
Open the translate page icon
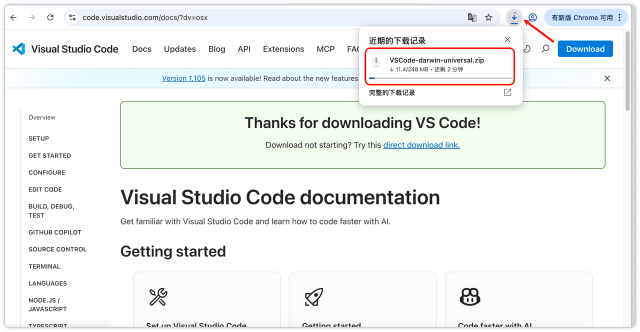pyautogui.click(x=471, y=17)
